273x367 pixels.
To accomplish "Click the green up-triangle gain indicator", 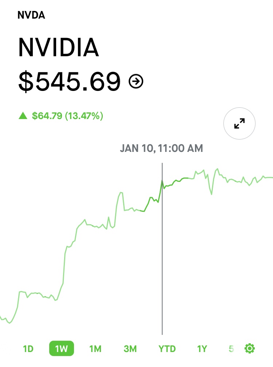I will click(23, 116).
